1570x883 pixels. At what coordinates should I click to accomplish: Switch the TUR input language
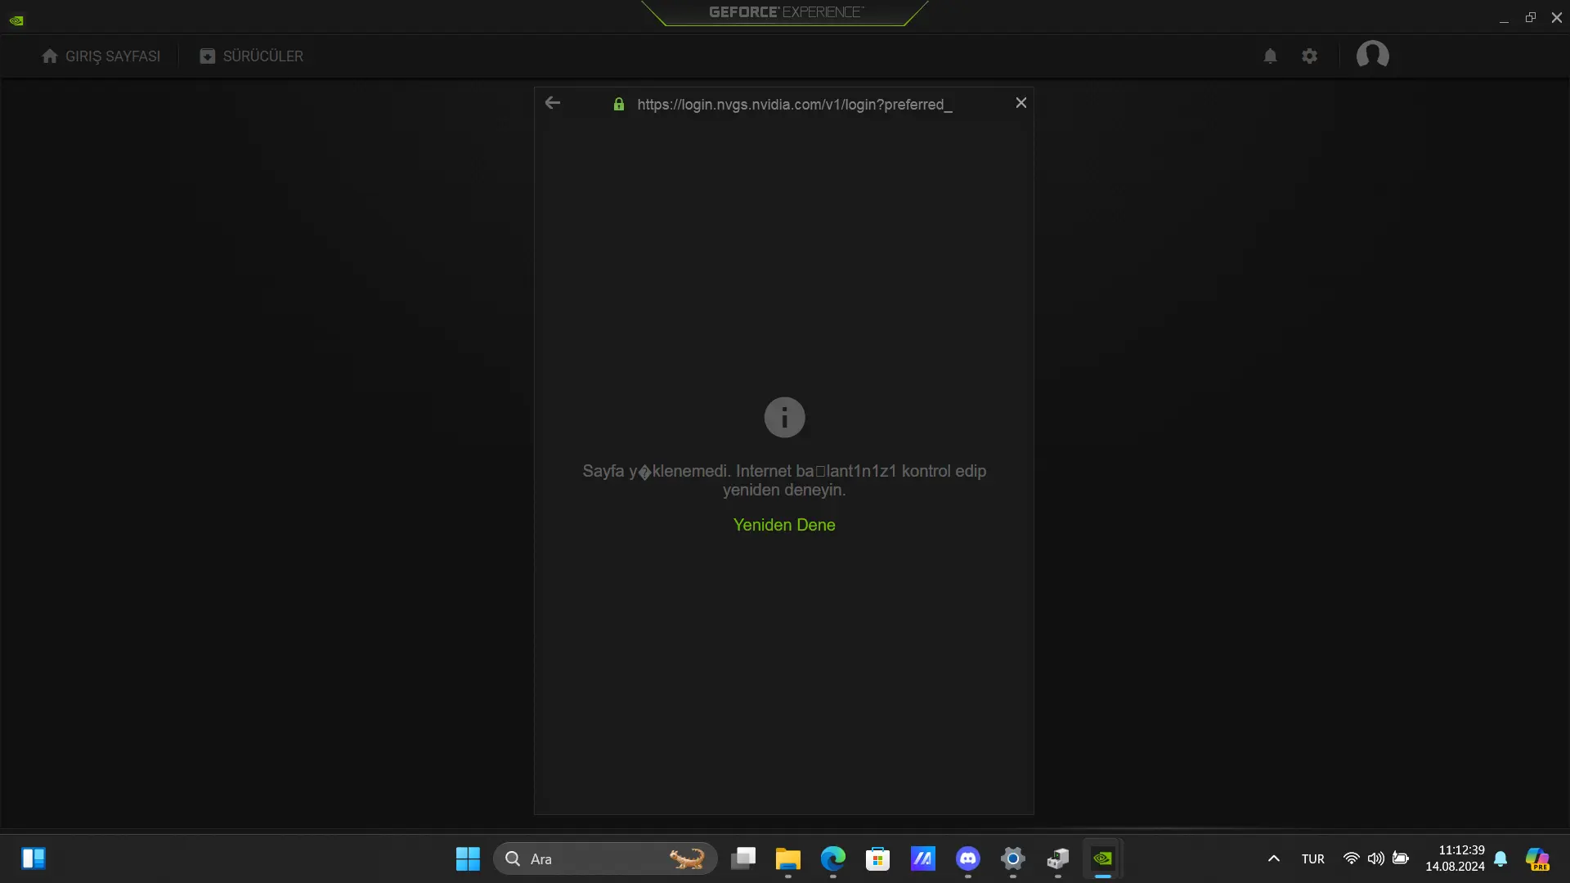(1313, 859)
